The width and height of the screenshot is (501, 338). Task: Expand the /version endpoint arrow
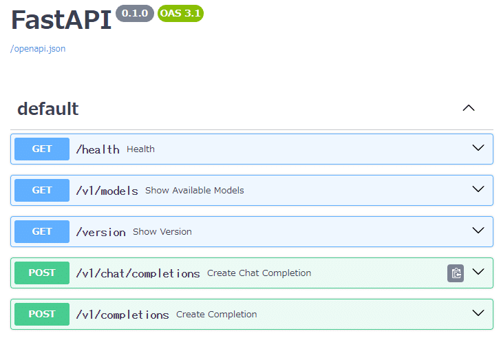[x=478, y=231]
